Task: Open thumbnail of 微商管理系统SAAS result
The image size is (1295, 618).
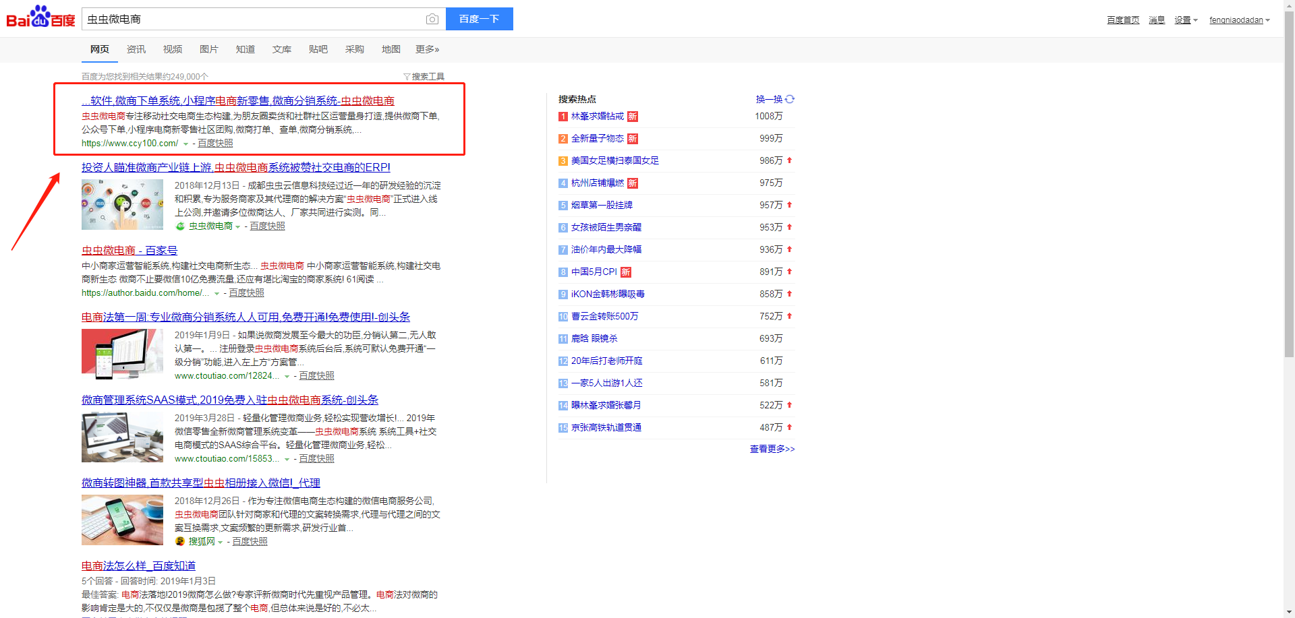Action: click(122, 437)
